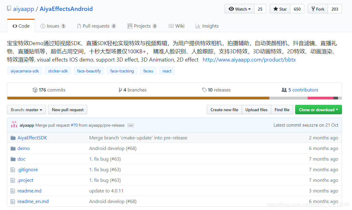
Task: Open the Insights tab
Action: tap(207, 26)
